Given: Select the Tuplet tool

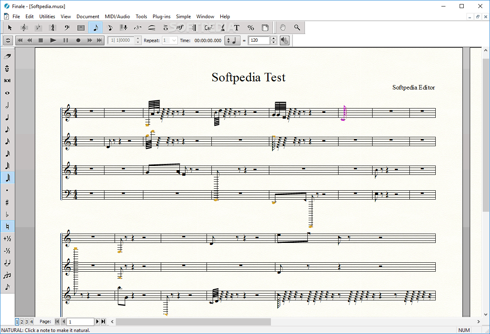Looking at the screenshot, I should pos(138,28).
